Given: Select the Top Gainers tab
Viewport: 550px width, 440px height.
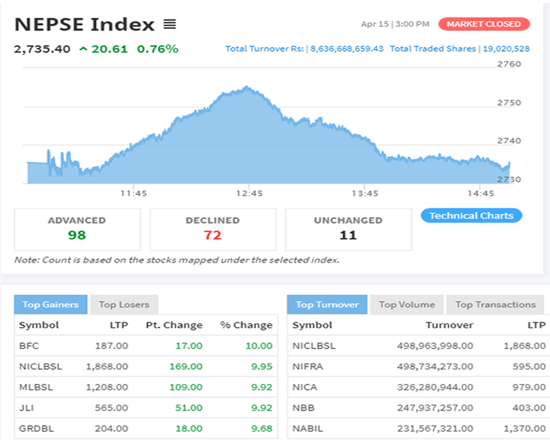Looking at the screenshot, I should [x=51, y=304].
